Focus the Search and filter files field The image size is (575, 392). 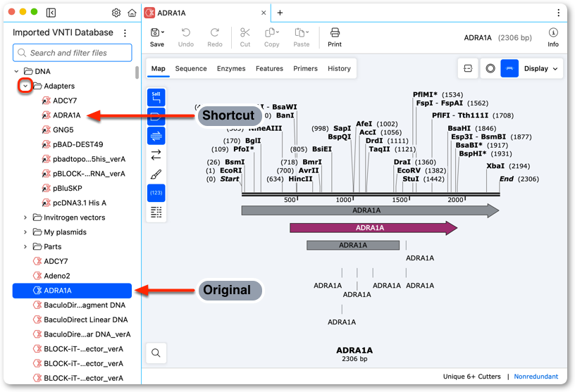[x=73, y=53]
